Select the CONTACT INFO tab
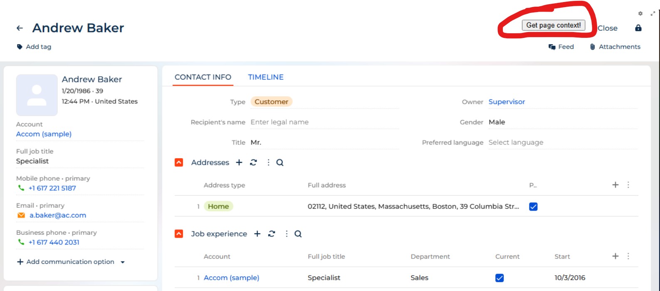The height and width of the screenshot is (291, 660). point(203,77)
